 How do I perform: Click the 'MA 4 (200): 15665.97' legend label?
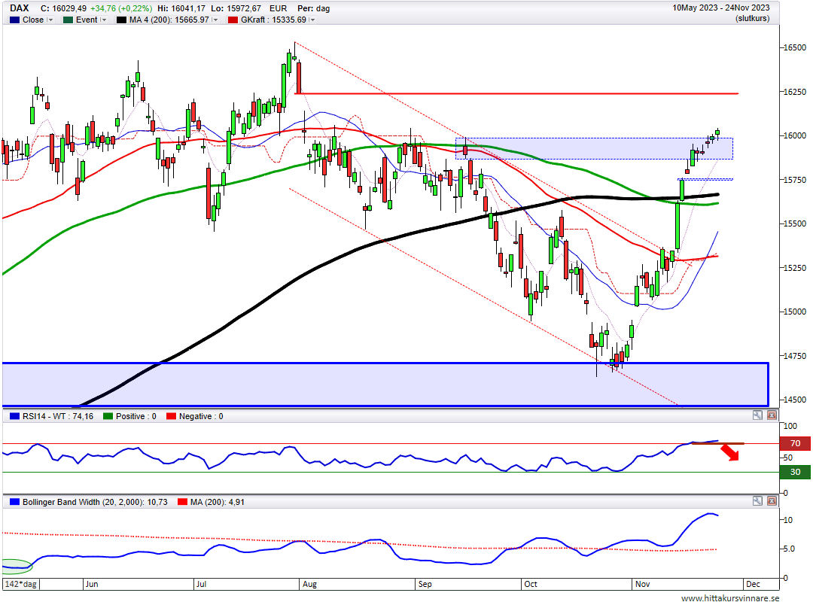(169, 20)
